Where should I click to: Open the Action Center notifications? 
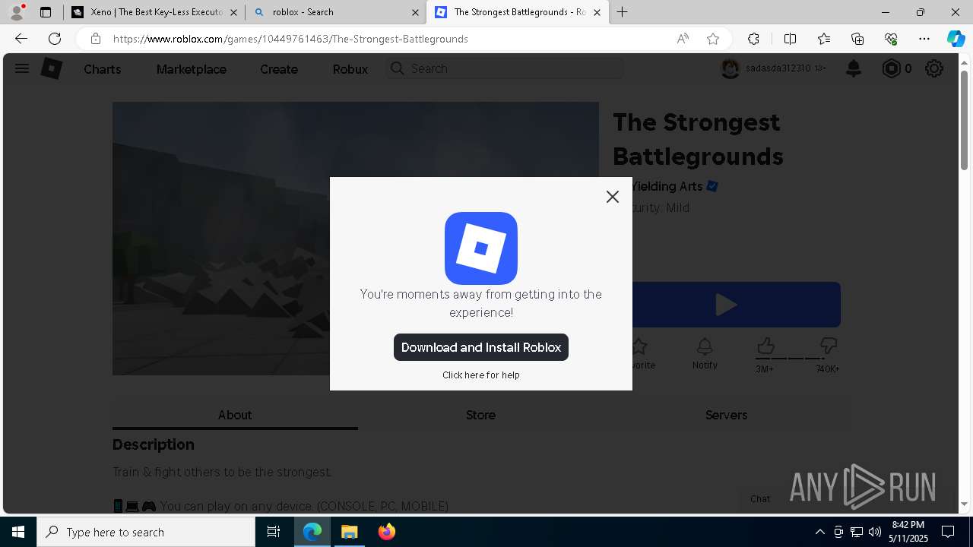tap(949, 532)
